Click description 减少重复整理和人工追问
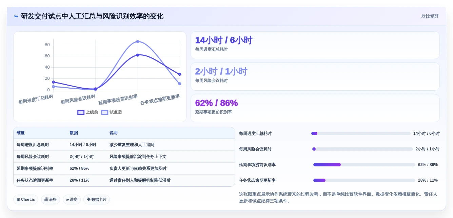This screenshot has height=218, width=453. click(x=132, y=145)
